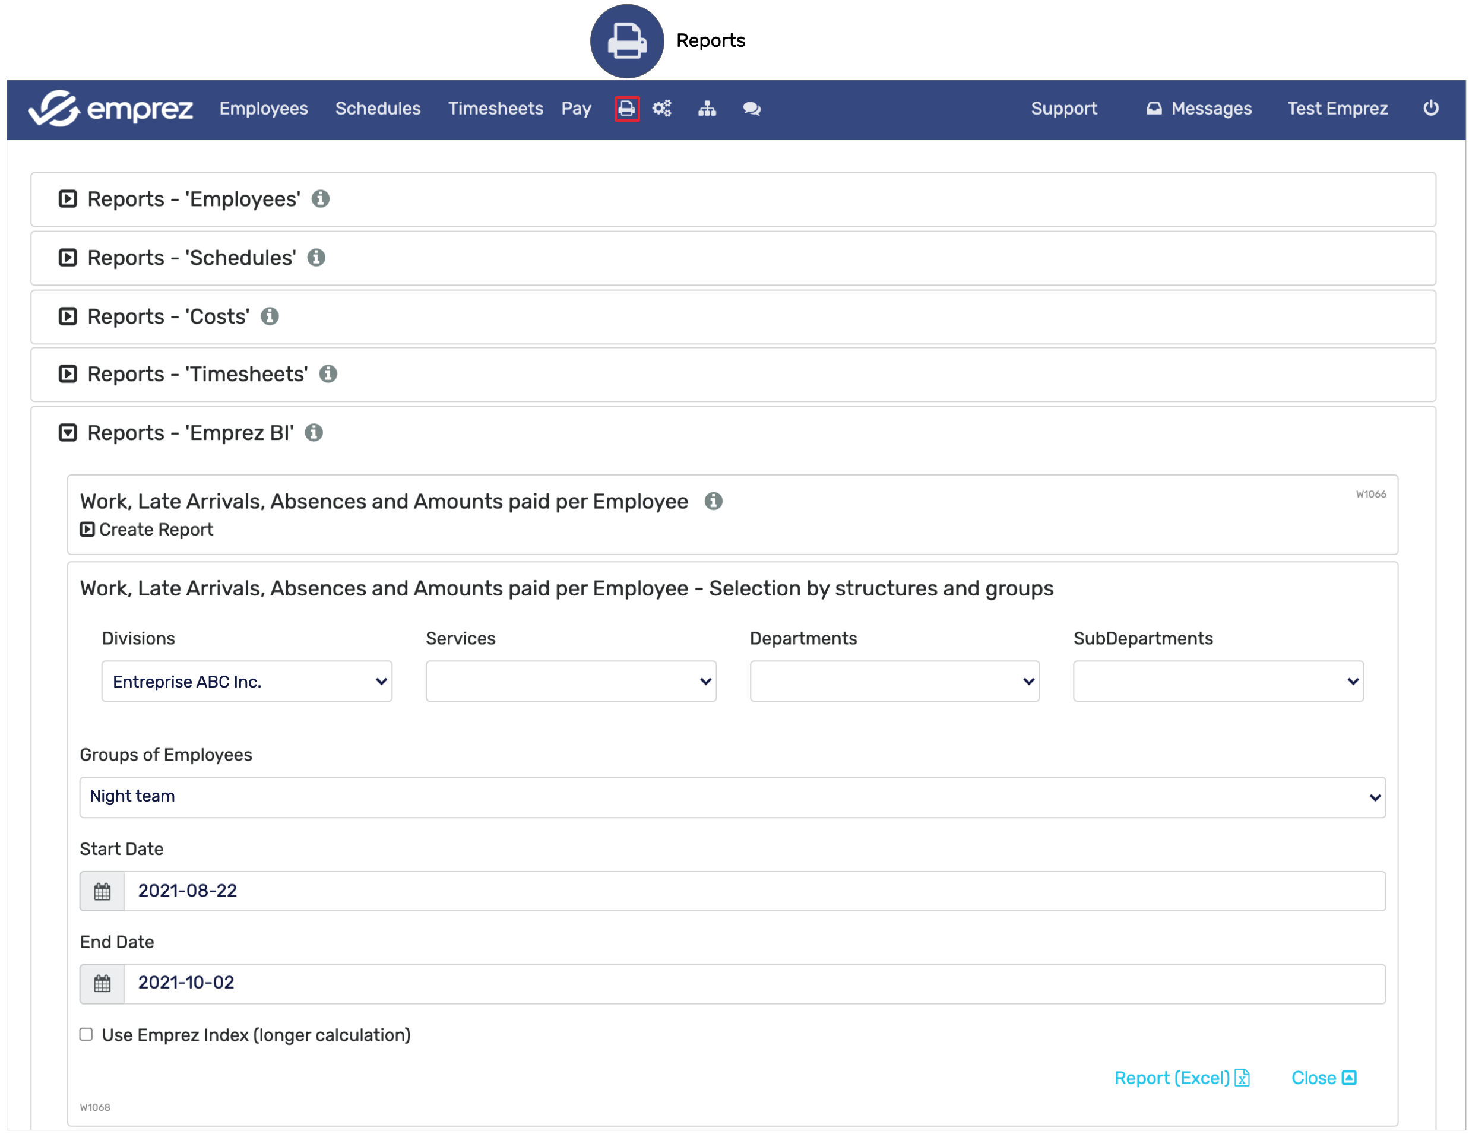Click the Reports printer icon in navbar
This screenshot has width=1469, height=1134.
click(626, 108)
